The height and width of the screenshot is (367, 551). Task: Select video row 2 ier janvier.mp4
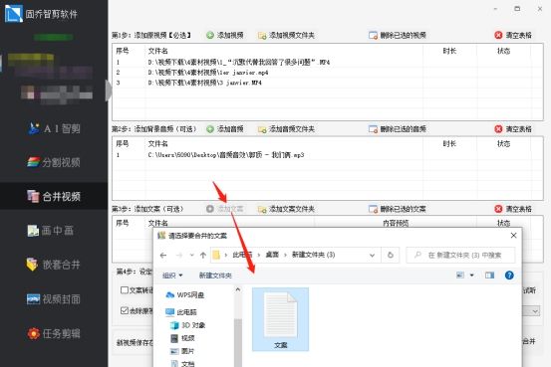pos(327,73)
